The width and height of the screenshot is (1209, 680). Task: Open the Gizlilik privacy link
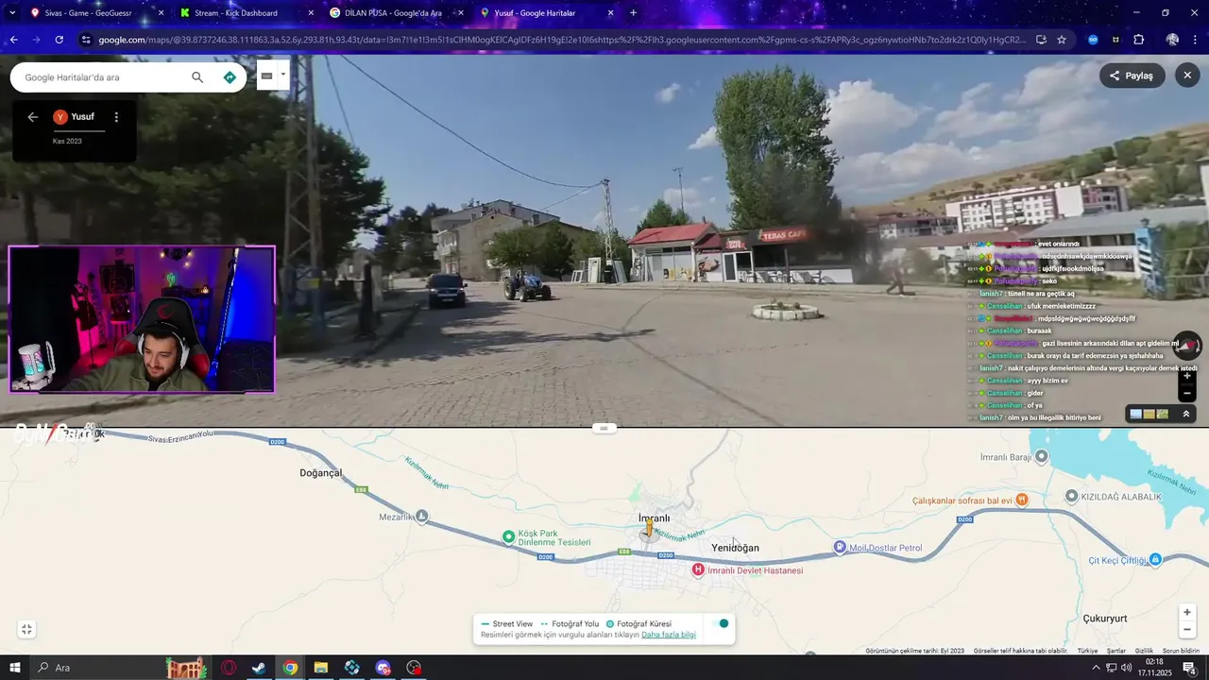[1144, 651]
